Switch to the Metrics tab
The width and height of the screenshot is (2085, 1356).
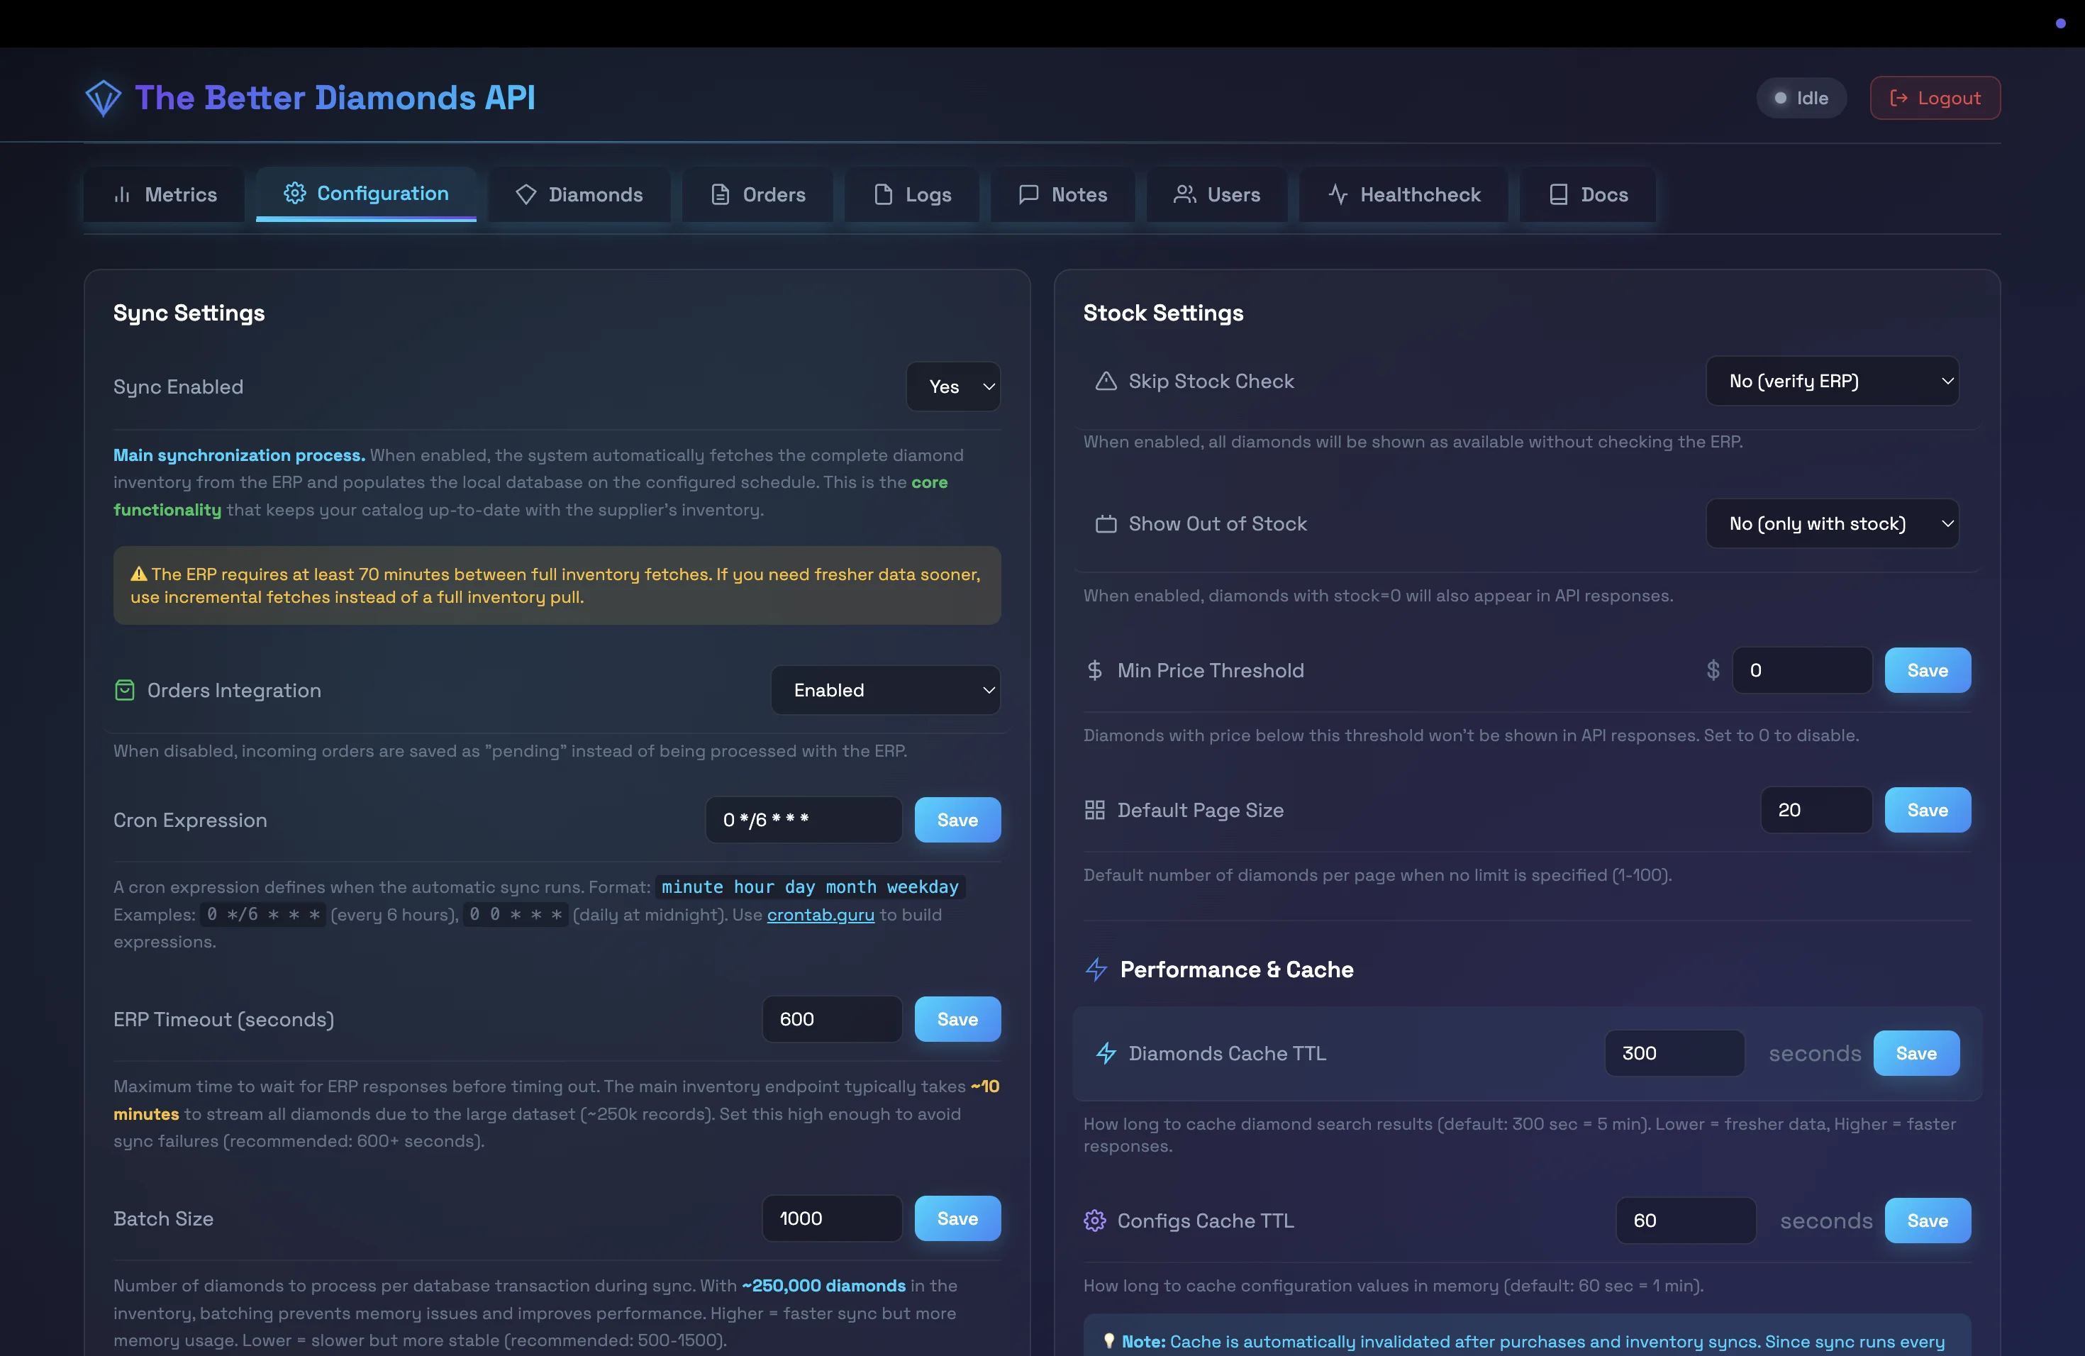tap(165, 194)
